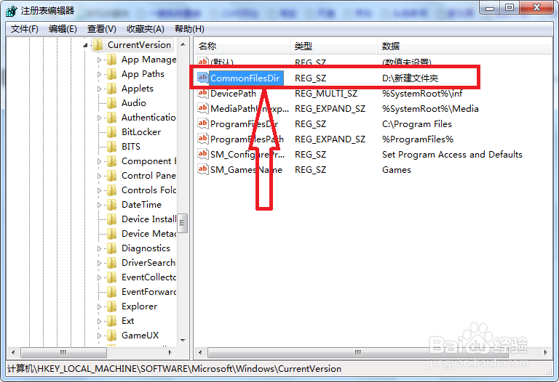
Task: Click the SM_GamesName value icon
Action: click(x=203, y=169)
